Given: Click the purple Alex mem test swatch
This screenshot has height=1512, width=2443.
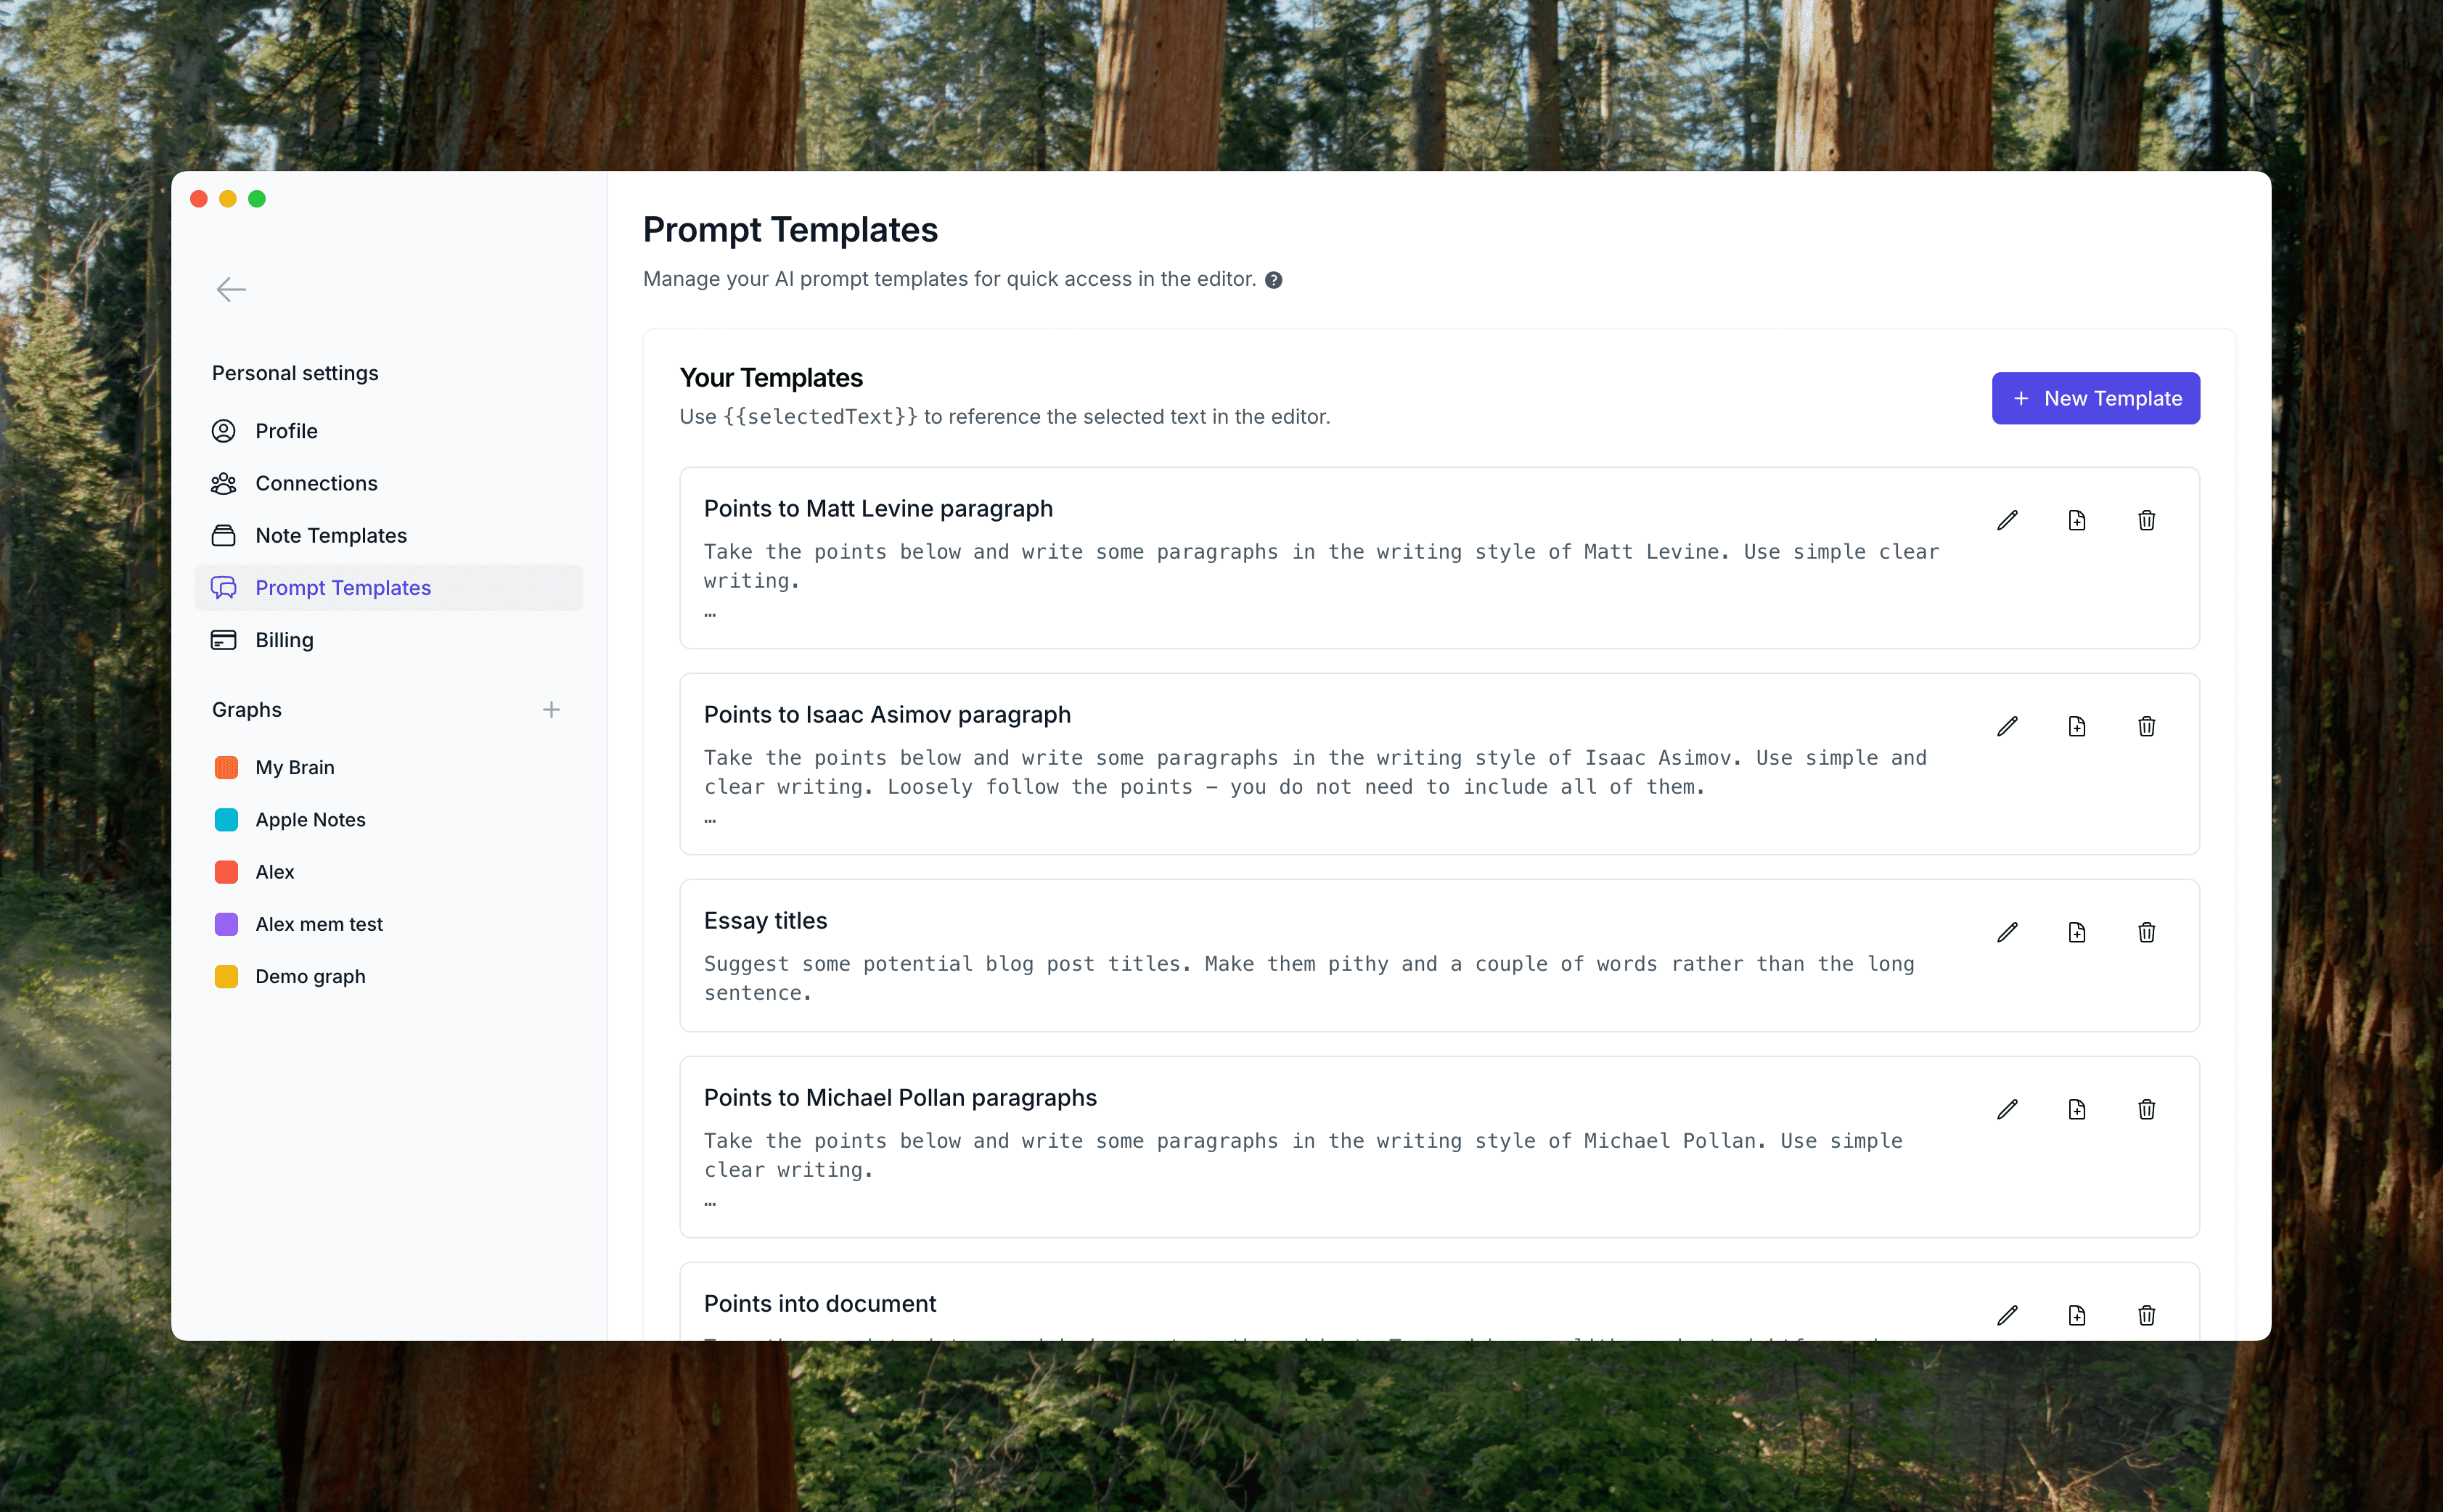Looking at the screenshot, I should point(227,924).
